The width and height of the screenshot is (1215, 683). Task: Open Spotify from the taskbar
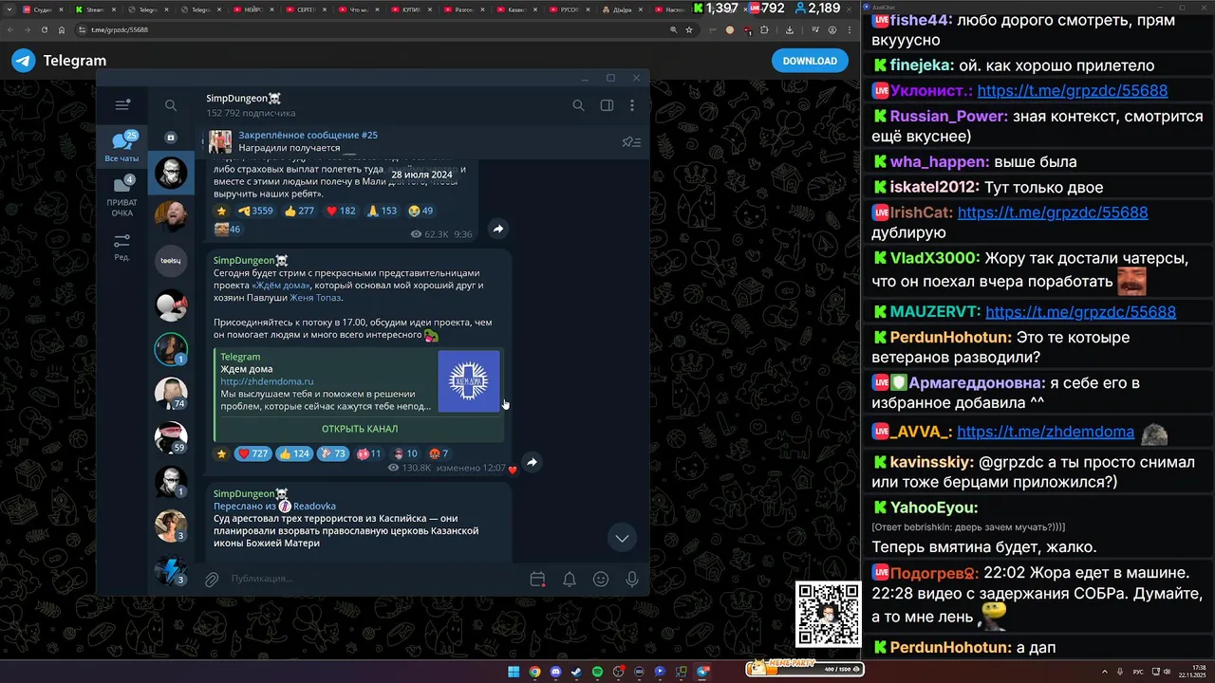[597, 672]
